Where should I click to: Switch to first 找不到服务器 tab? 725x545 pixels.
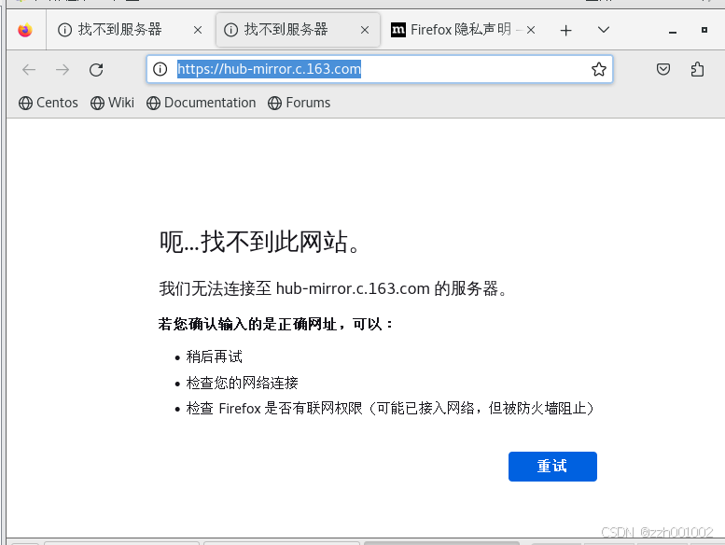click(131, 30)
